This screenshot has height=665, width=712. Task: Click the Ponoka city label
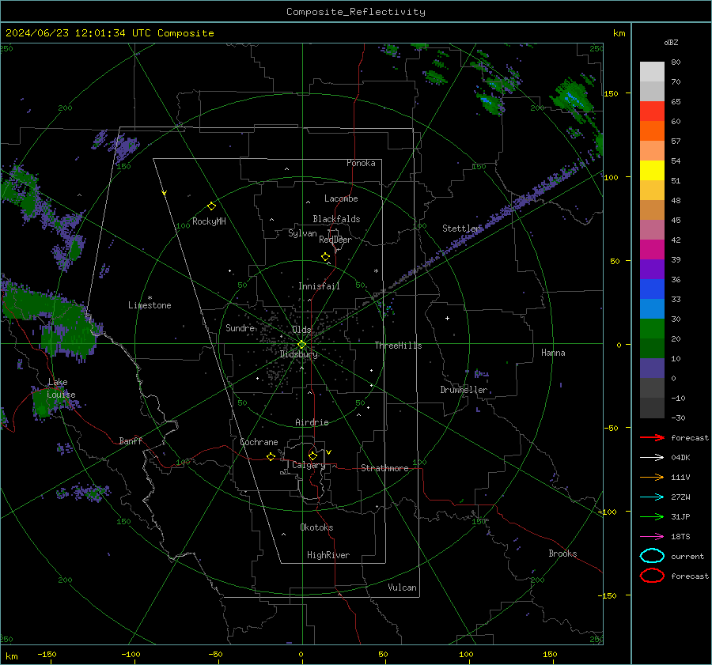[x=361, y=163]
